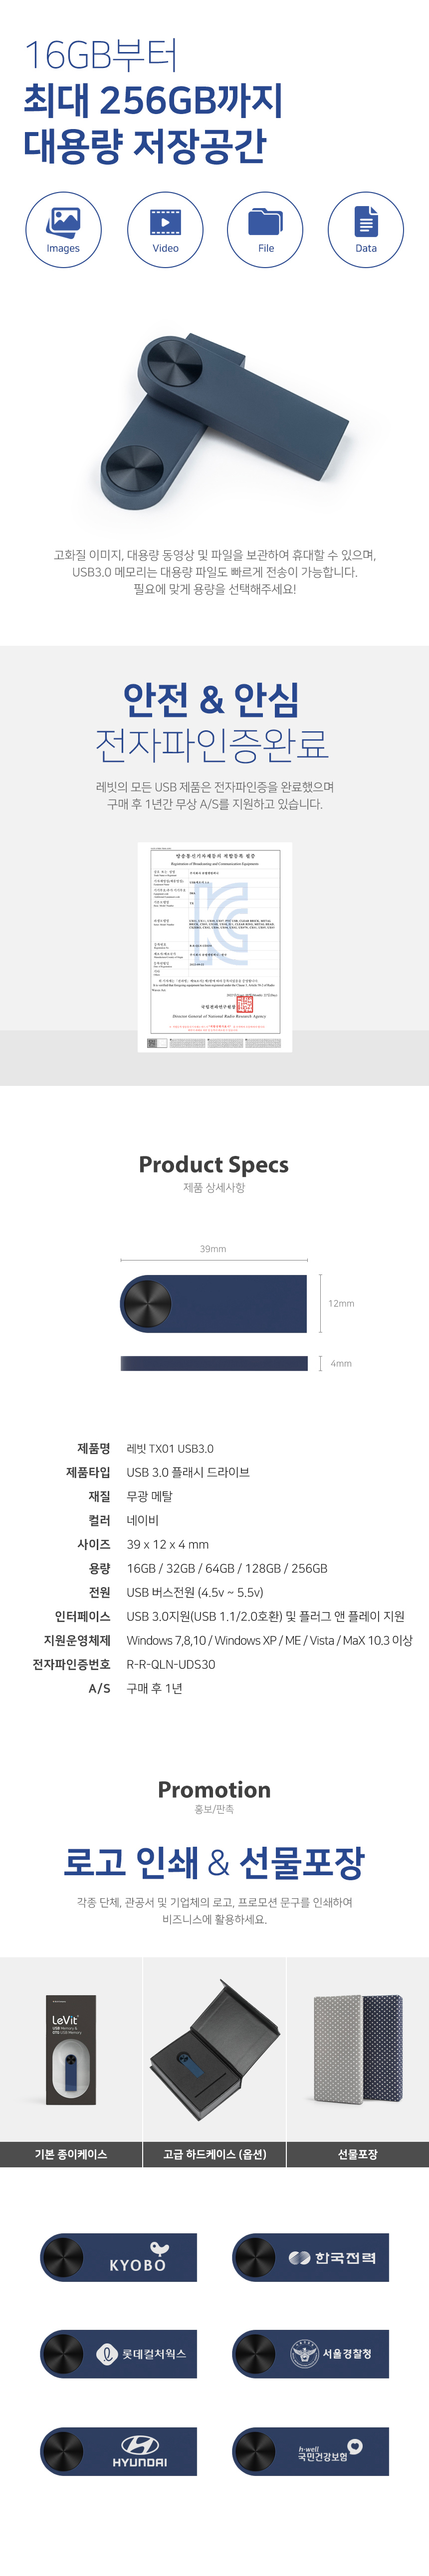429x2576 pixels.
Task: Click the Data document icon
Action: 366,229
